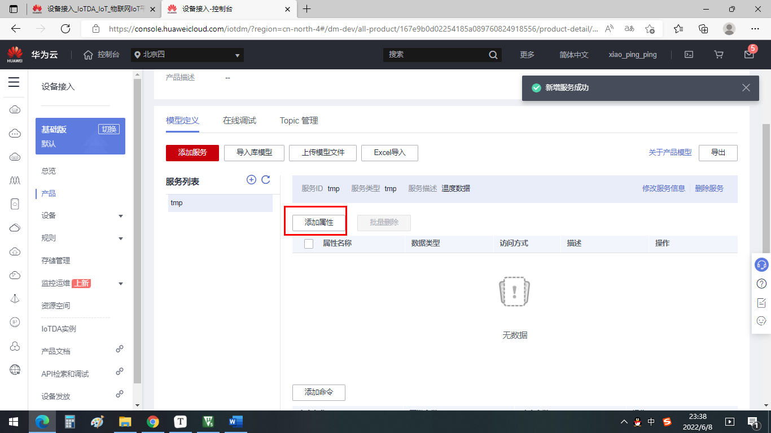Go back in the browser
Screen dimensions: 771x433
point(16,29)
